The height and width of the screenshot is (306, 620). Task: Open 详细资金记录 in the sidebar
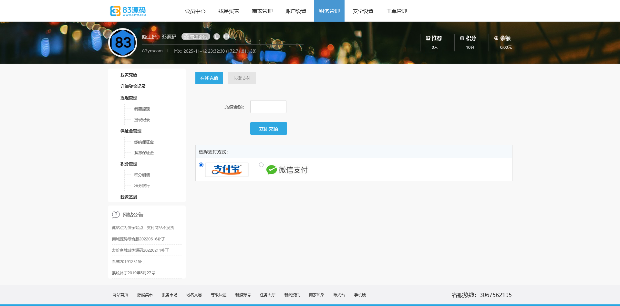[133, 86]
